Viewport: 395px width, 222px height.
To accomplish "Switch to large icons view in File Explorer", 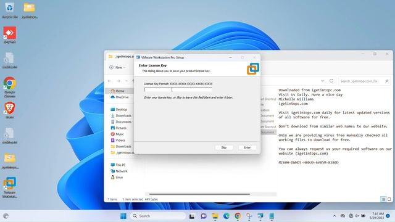I will point(389,199).
